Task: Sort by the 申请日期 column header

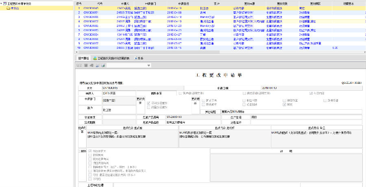Action: coord(184,2)
